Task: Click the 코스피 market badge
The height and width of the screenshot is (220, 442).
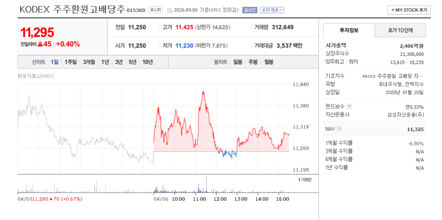Action: 155,9
